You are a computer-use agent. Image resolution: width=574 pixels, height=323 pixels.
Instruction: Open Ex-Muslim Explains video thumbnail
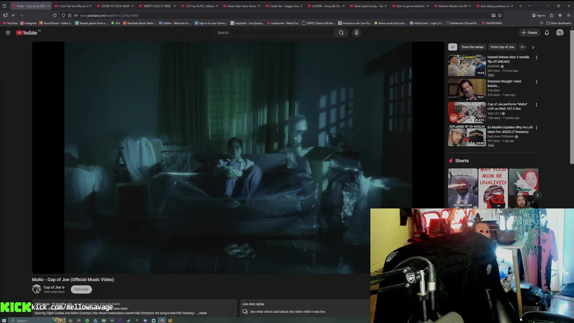pyautogui.click(x=467, y=135)
